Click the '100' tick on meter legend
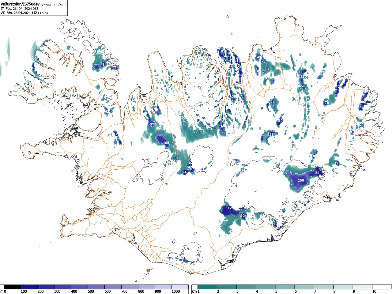This screenshot has height=294, width=392. (x=24, y=292)
